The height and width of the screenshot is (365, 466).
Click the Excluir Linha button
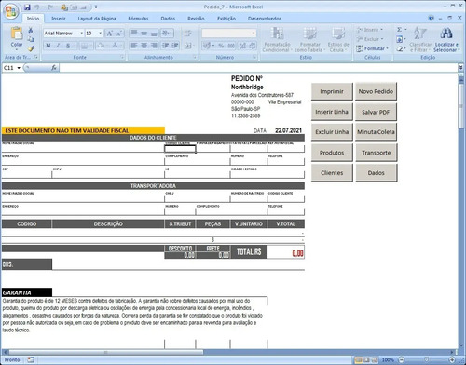(x=332, y=132)
